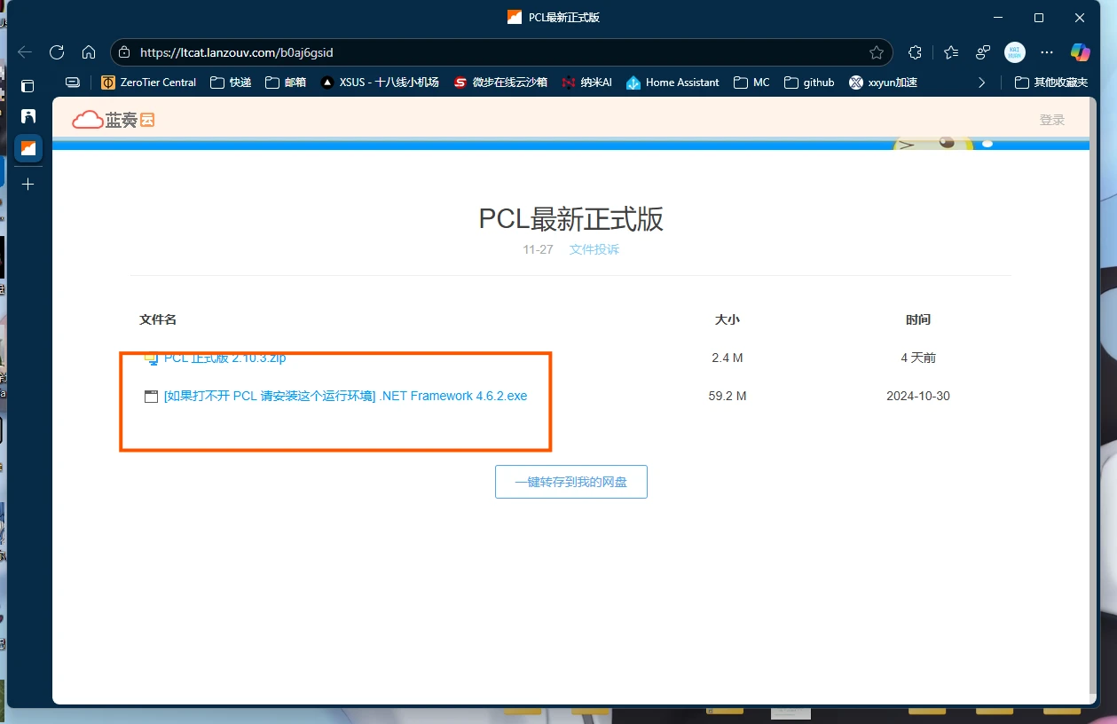Click the 大小 column header
This screenshot has width=1117, height=724.
(728, 319)
